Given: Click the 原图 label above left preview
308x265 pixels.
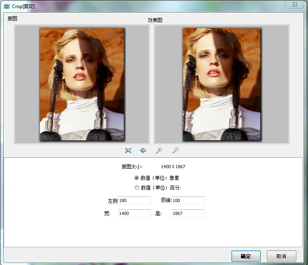Looking at the screenshot, I should click(12, 19).
